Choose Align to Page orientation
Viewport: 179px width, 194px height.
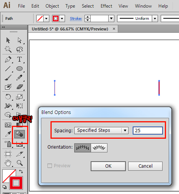point(83,148)
